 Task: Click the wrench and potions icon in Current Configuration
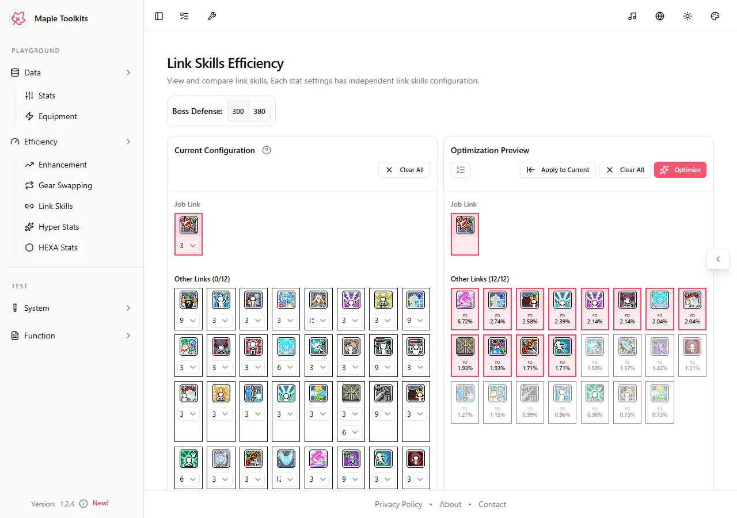pyautogui.click(x=383, y=393)
